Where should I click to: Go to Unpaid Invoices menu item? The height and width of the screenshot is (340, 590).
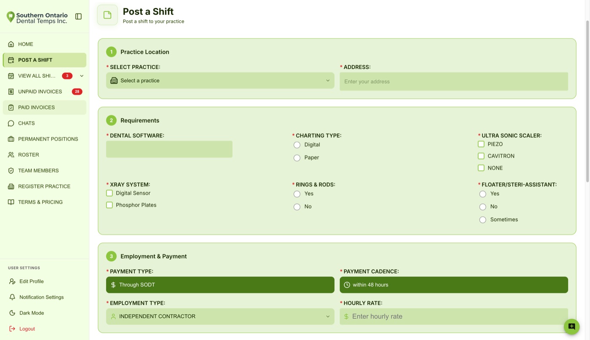44,92
